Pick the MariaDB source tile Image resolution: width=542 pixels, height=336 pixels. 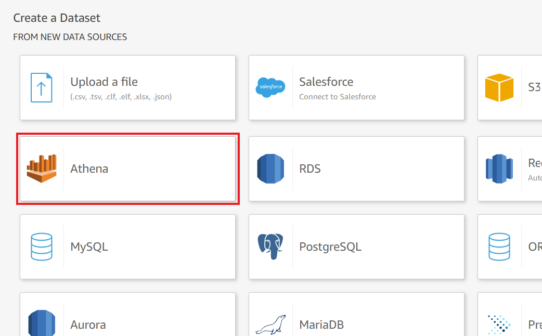(x=356, y=319)
